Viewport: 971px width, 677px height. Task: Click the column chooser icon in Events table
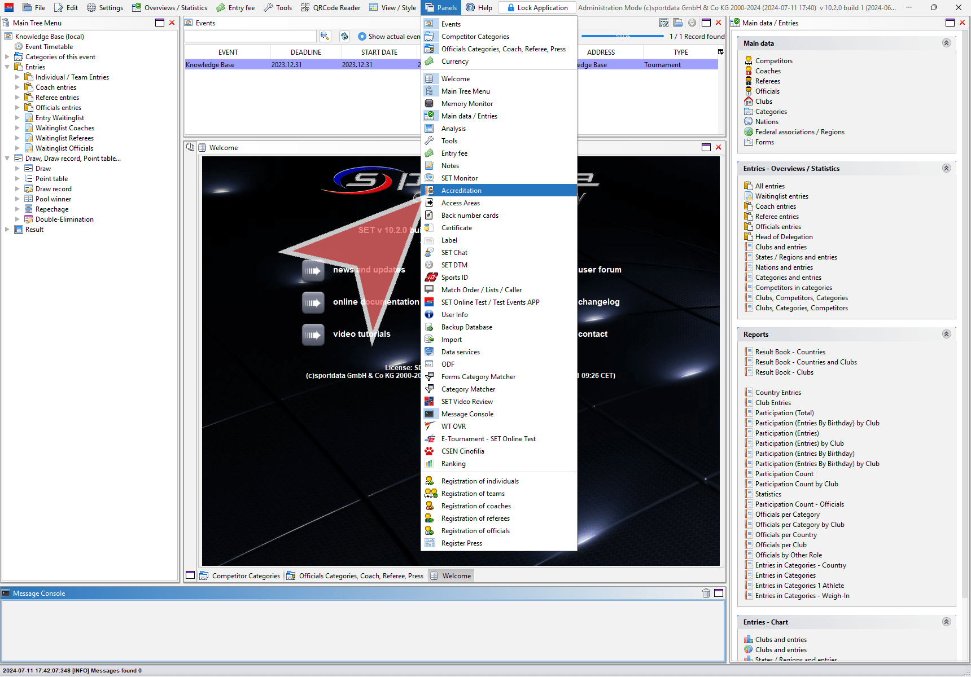click(720, 52)
